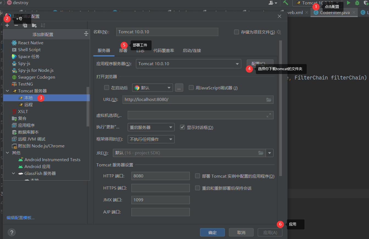This screenshot has width=369, height=239.
Task: Click the URL folder browse icon
Action: tap(269, 99)
